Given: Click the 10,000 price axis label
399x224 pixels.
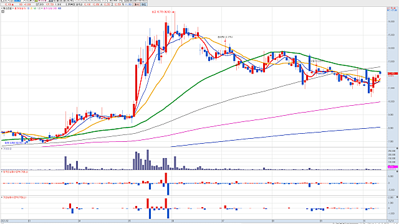Looking at the screenshot, I should 391,101.
